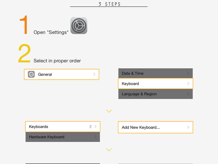
Task: Select the Hardware Keyboard row
Action: pyautogui.click(x=63, y=137)
